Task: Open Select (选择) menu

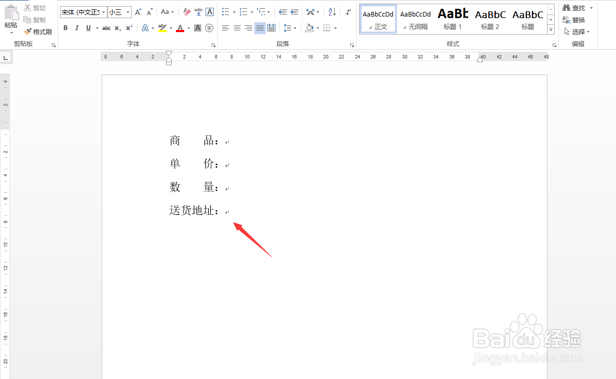Action: point(577,32)
